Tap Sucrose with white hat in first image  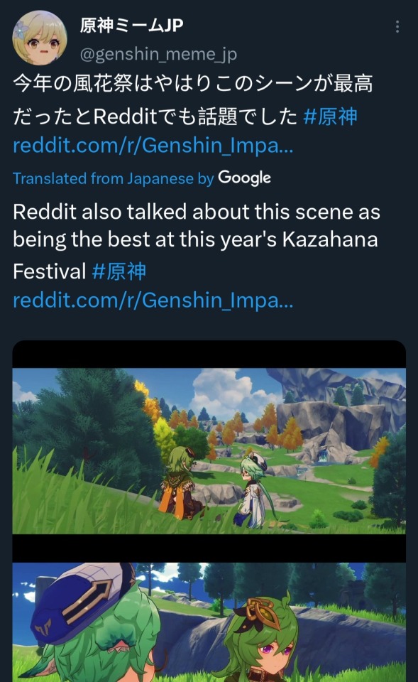(x=253, y=491)
